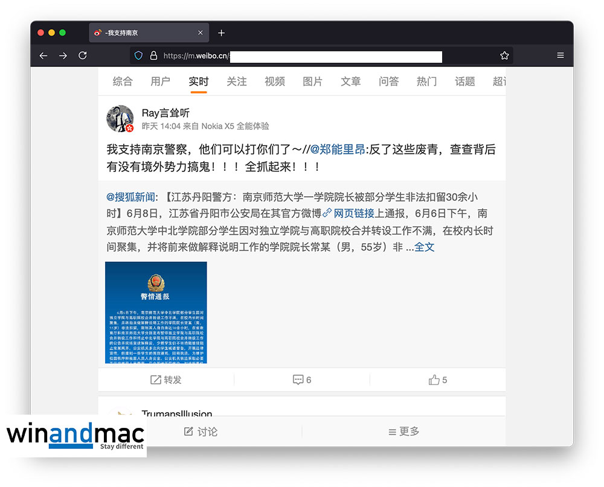The height and width of the screenshot is (487, 604).
Task: Open new tab with plus button
Action: 221,33
